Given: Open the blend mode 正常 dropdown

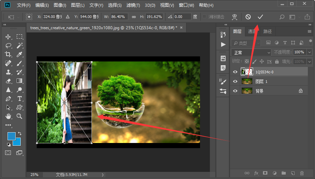Looking at the screenshot, I should pos(251,52).
